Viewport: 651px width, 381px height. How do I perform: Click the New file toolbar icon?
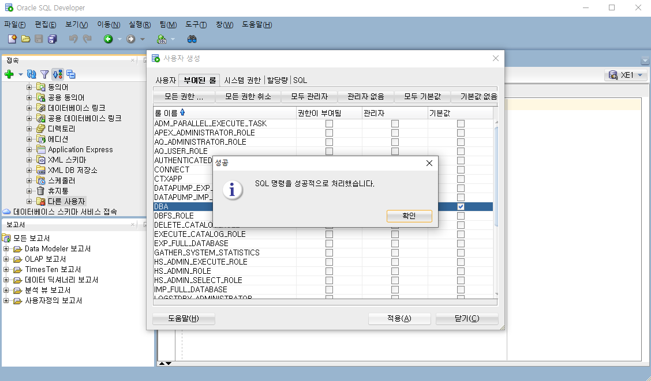(12, 39)
